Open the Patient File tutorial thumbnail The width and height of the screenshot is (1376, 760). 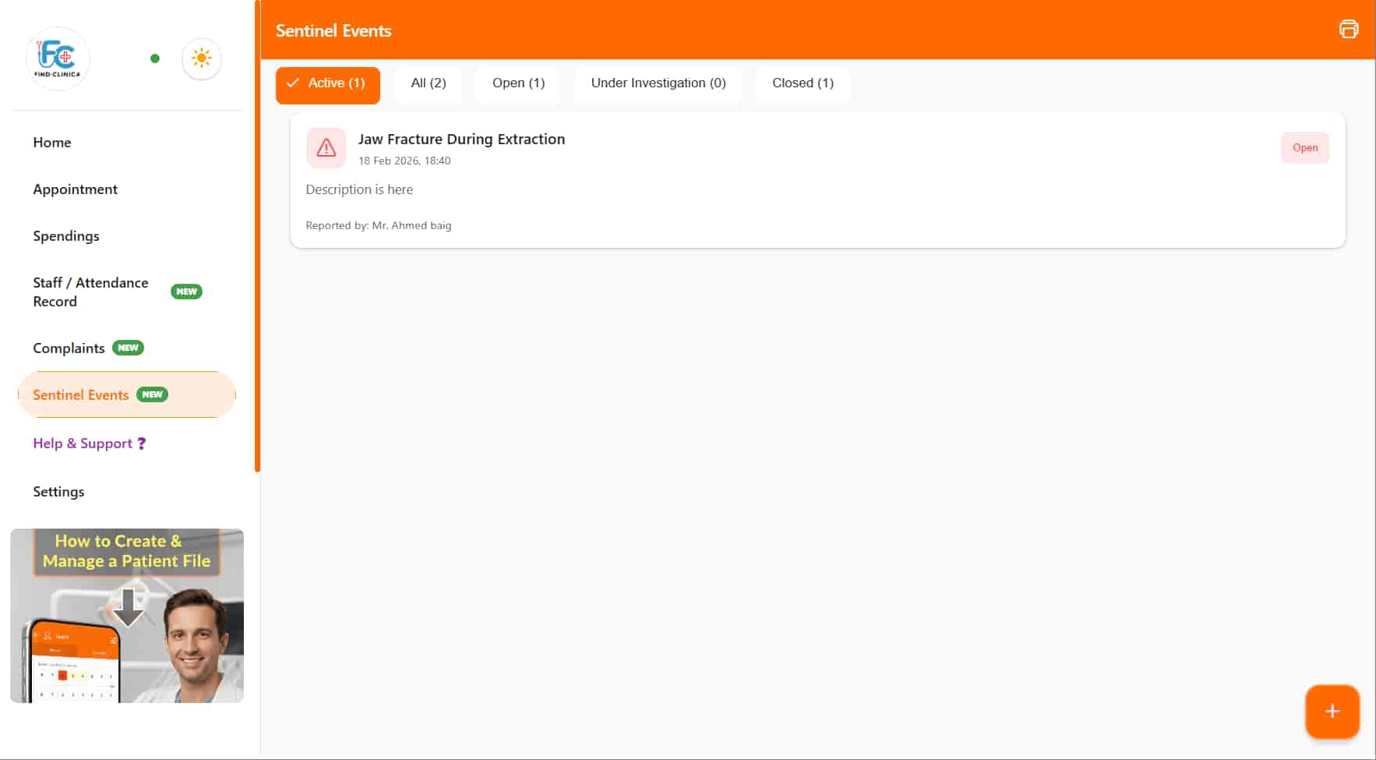click(x=127, y=616)
